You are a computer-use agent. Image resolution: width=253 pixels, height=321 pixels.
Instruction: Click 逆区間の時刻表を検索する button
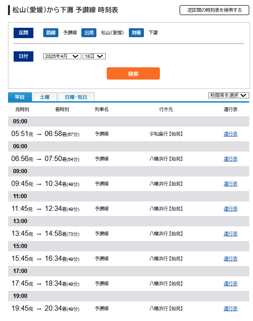coord(214,10)
